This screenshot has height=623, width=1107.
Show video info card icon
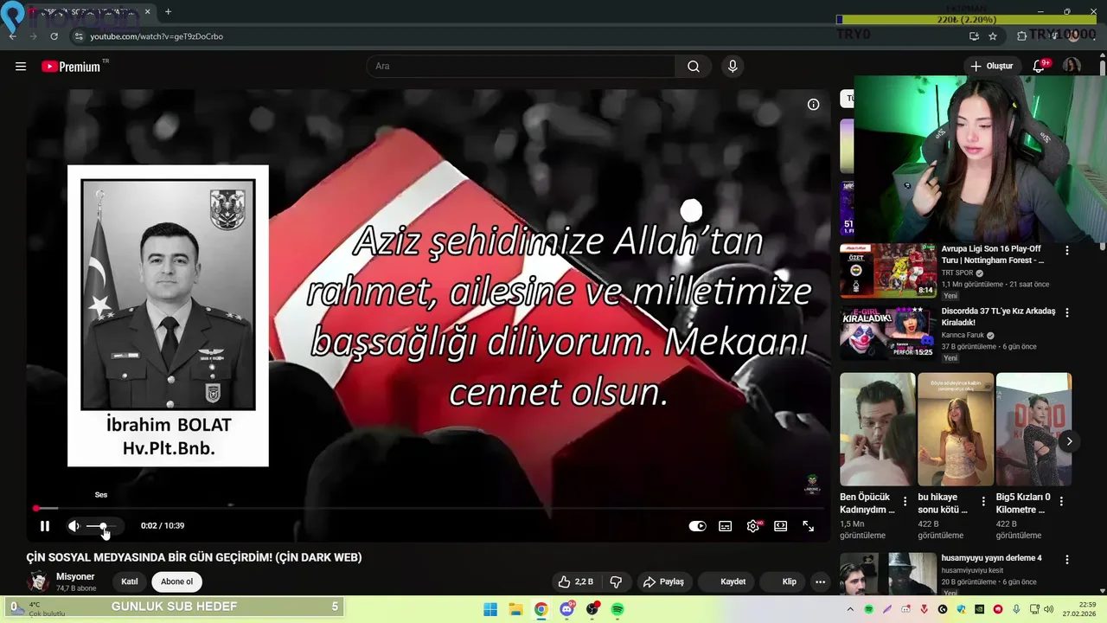pyautogui.click(x=813, y=105)
